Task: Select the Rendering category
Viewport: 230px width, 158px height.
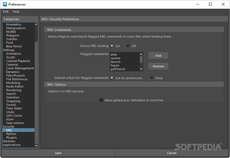Action: (19, 90)
